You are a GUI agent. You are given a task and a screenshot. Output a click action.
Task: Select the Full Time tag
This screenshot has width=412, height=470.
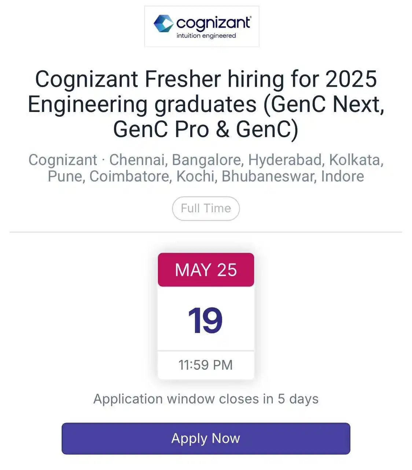(206, 209)
